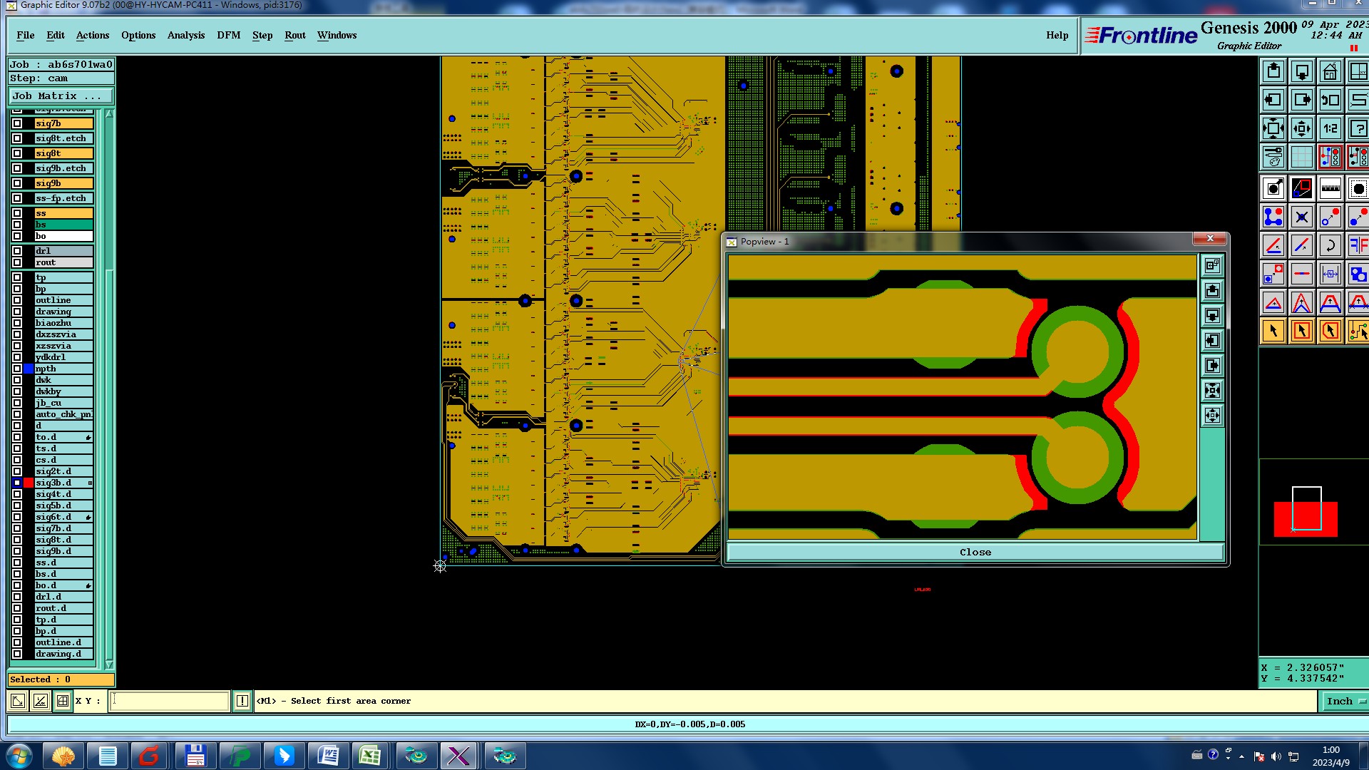
Task: Click the Close button in Popview
Action: click(975, 552)
